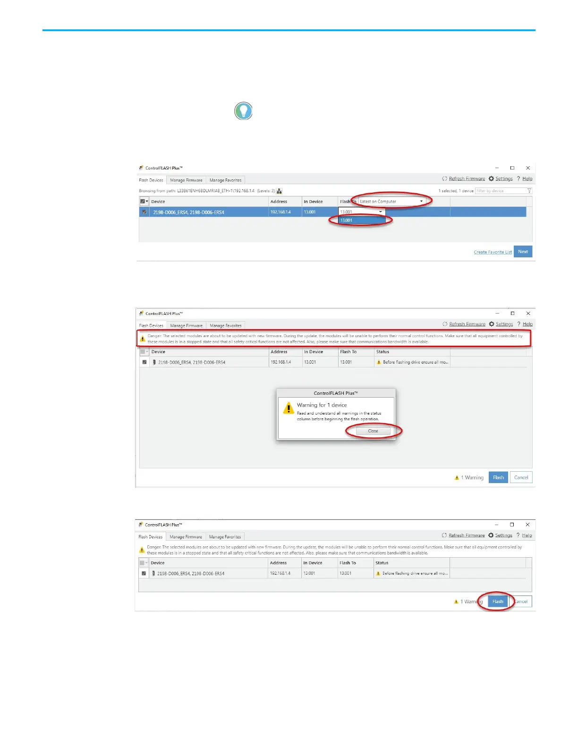Click the network browse icon in top window
Screen dimensions: 578x748
pyautogui.click(x=279, y=191)
